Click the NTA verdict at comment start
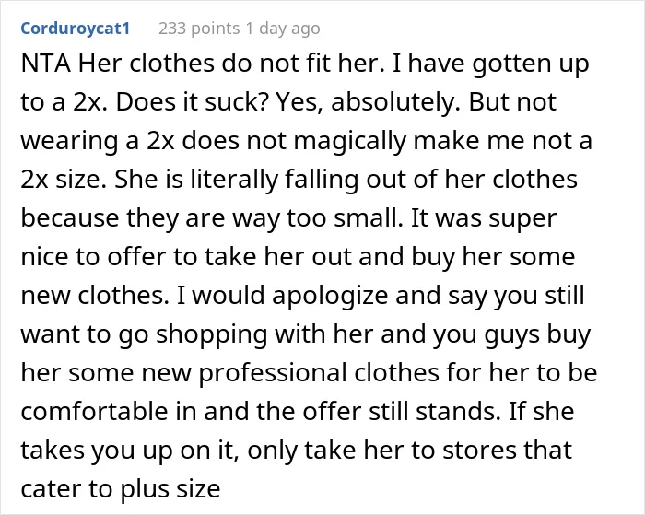 click(x=46, y=64)
